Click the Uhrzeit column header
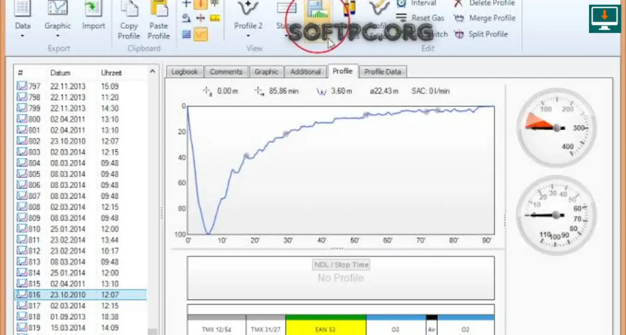Screen dimensions: 626x335 pyautogui.click(x=112, y=73)
